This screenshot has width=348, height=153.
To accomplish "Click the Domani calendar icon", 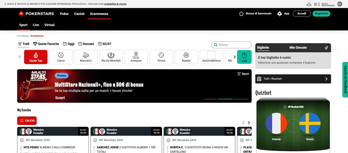I will pyautogui.click(x=80, y=44).
